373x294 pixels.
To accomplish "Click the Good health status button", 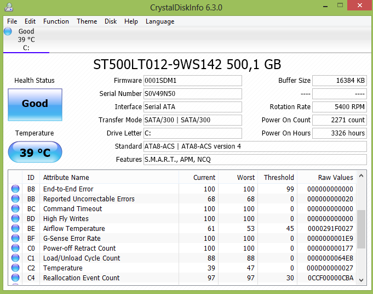I will coord(35,105).
